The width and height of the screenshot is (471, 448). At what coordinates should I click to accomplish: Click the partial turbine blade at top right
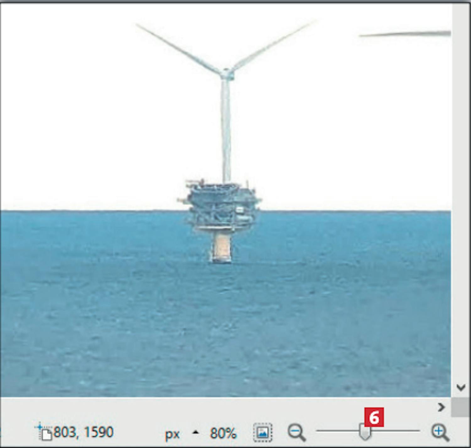pyautogui.click(x=405, y=34)
